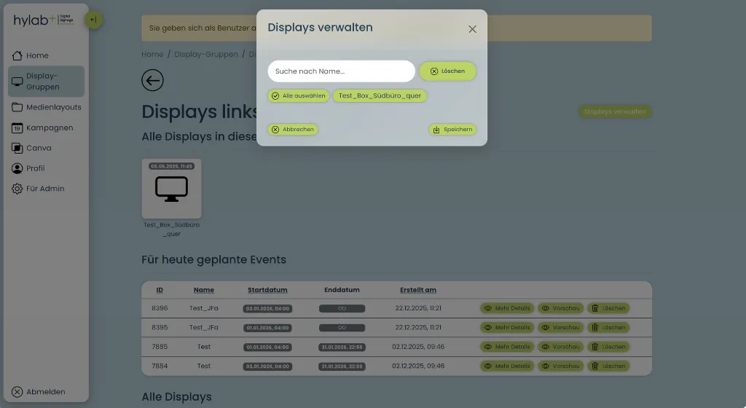The image size is (746, 408).
Task: Sort events table by ID
Action: (160, 290)
